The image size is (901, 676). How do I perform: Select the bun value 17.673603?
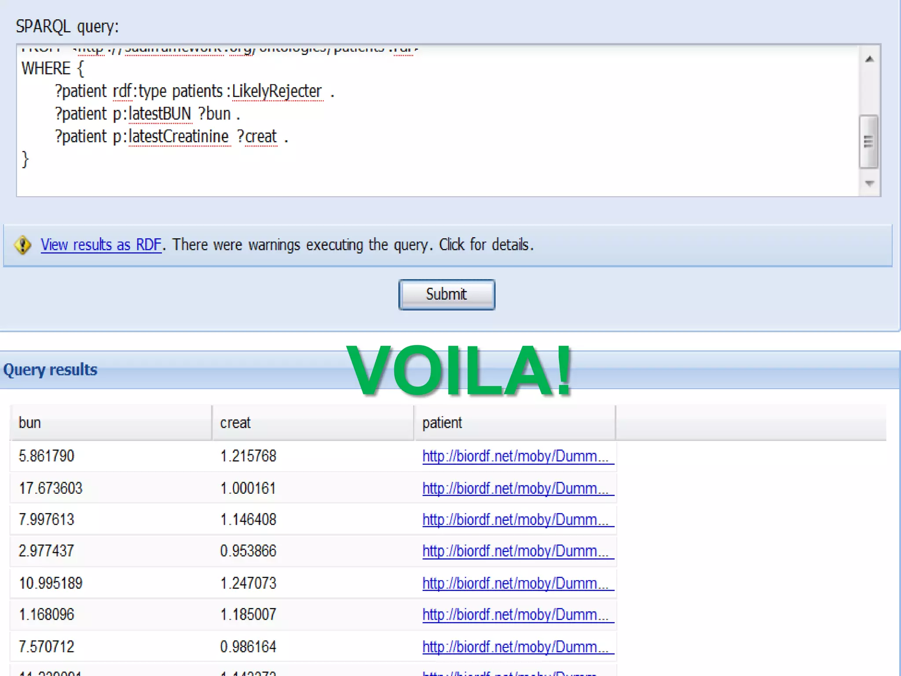(x=51, y=488)
